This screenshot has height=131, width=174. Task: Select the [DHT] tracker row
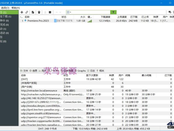coord(96,79)
